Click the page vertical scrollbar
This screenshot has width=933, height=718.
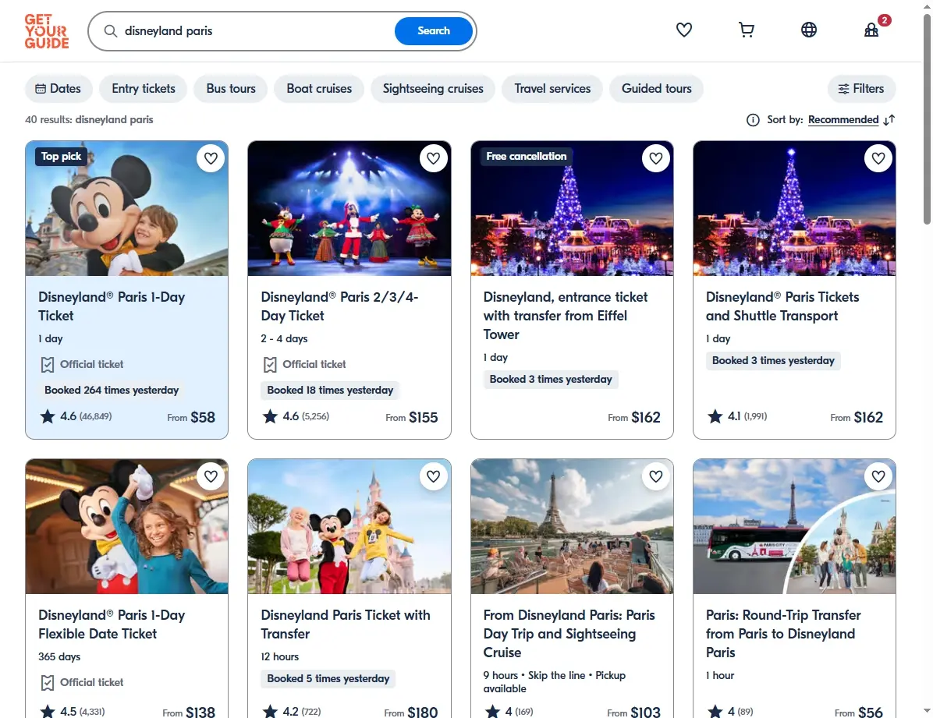point(927,119)
